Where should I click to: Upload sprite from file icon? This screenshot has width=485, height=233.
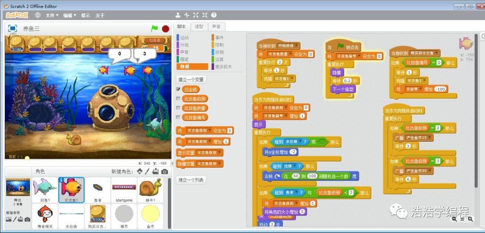tap(155, 171)
